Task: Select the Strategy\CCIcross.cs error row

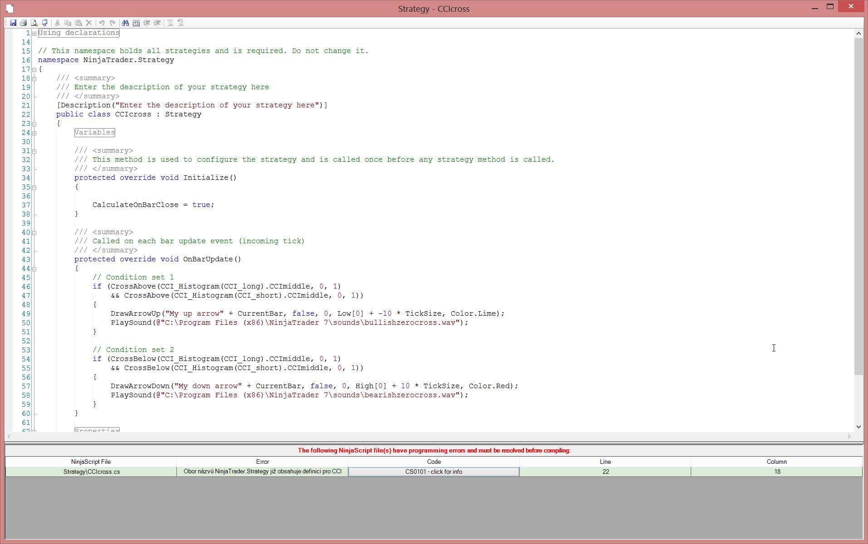Action: coord(91,472)
